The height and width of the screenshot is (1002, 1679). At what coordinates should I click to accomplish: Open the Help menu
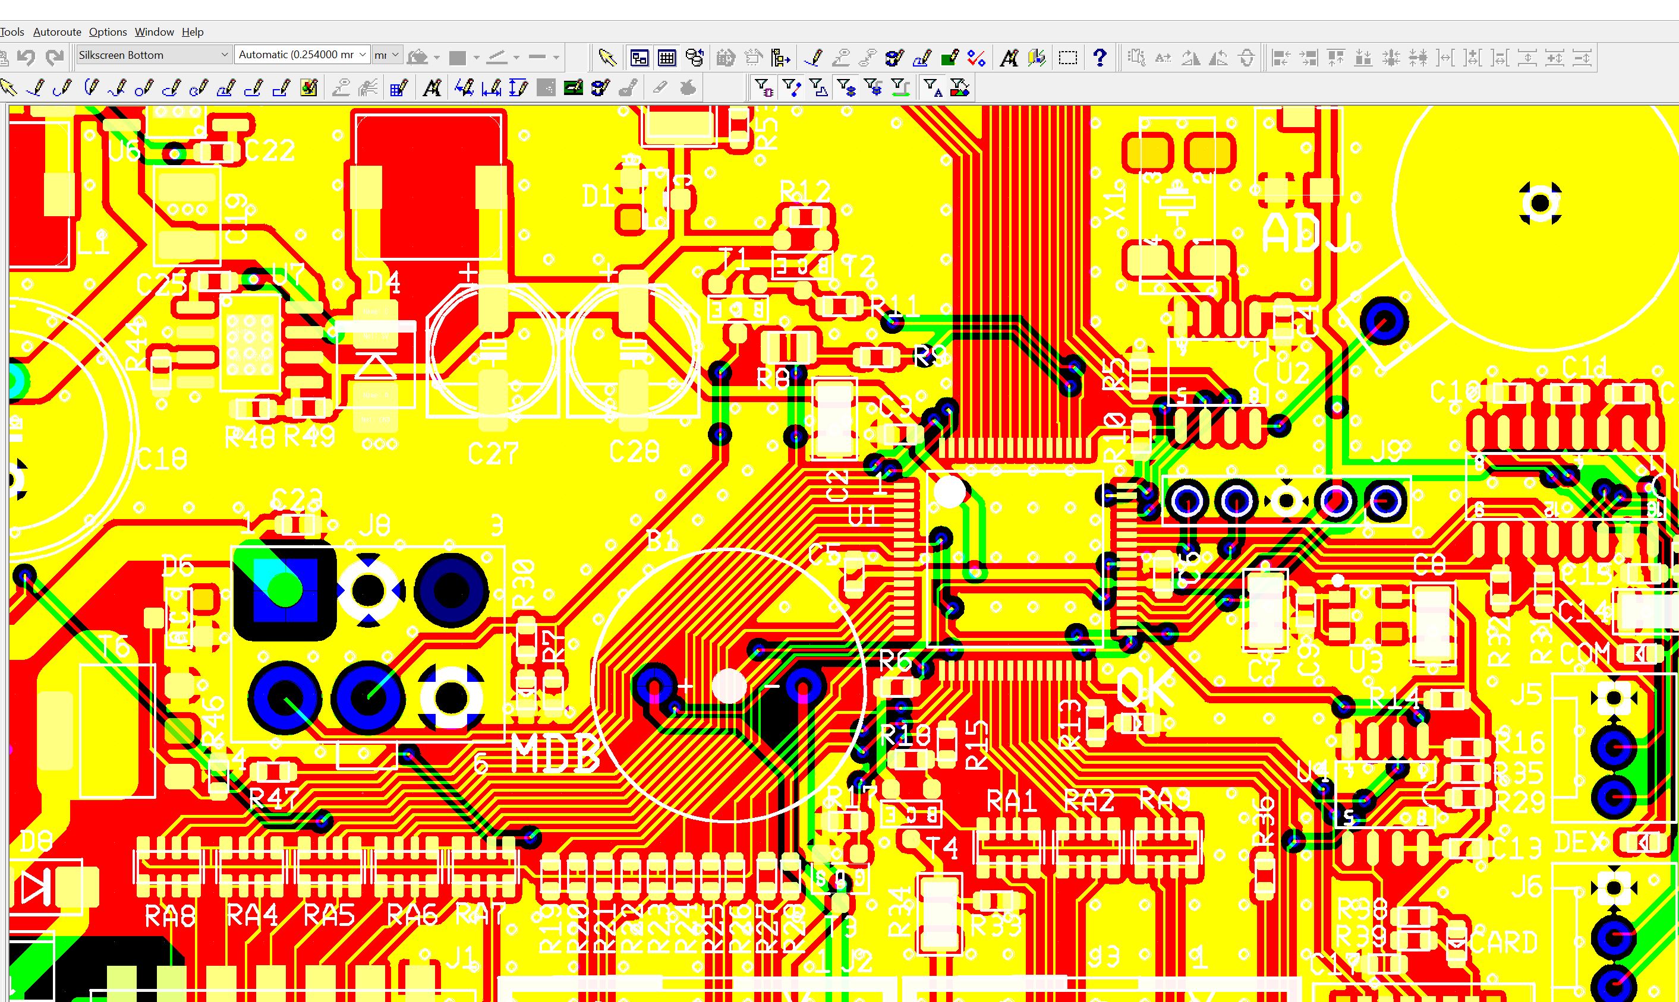click(x=193, y=31)
